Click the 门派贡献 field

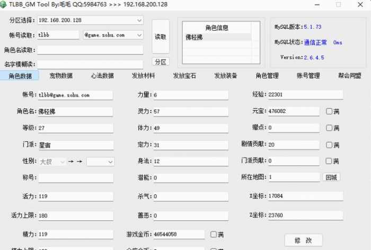coord(294,161)
